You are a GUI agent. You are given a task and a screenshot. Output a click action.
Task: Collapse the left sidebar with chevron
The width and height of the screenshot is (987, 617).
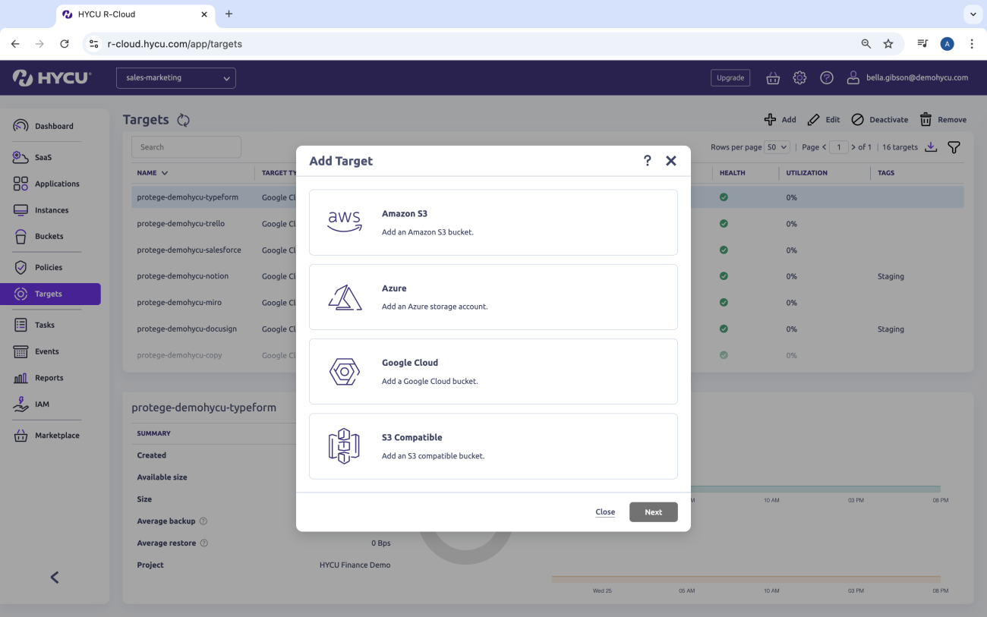pos(55,578)
